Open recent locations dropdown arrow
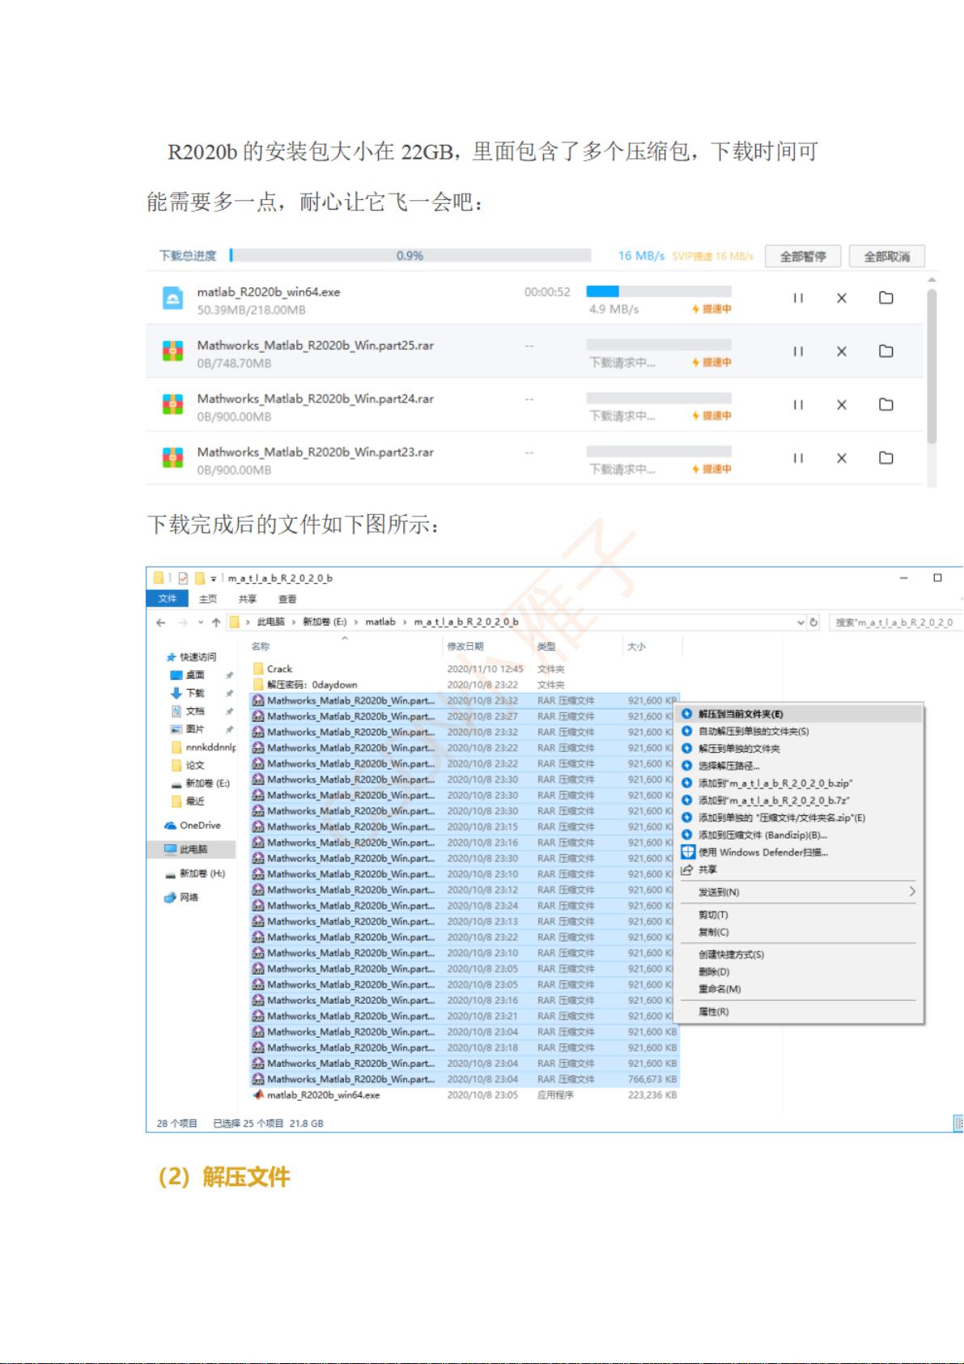This screenshot has width=964, height=1364. pos(201,623)
